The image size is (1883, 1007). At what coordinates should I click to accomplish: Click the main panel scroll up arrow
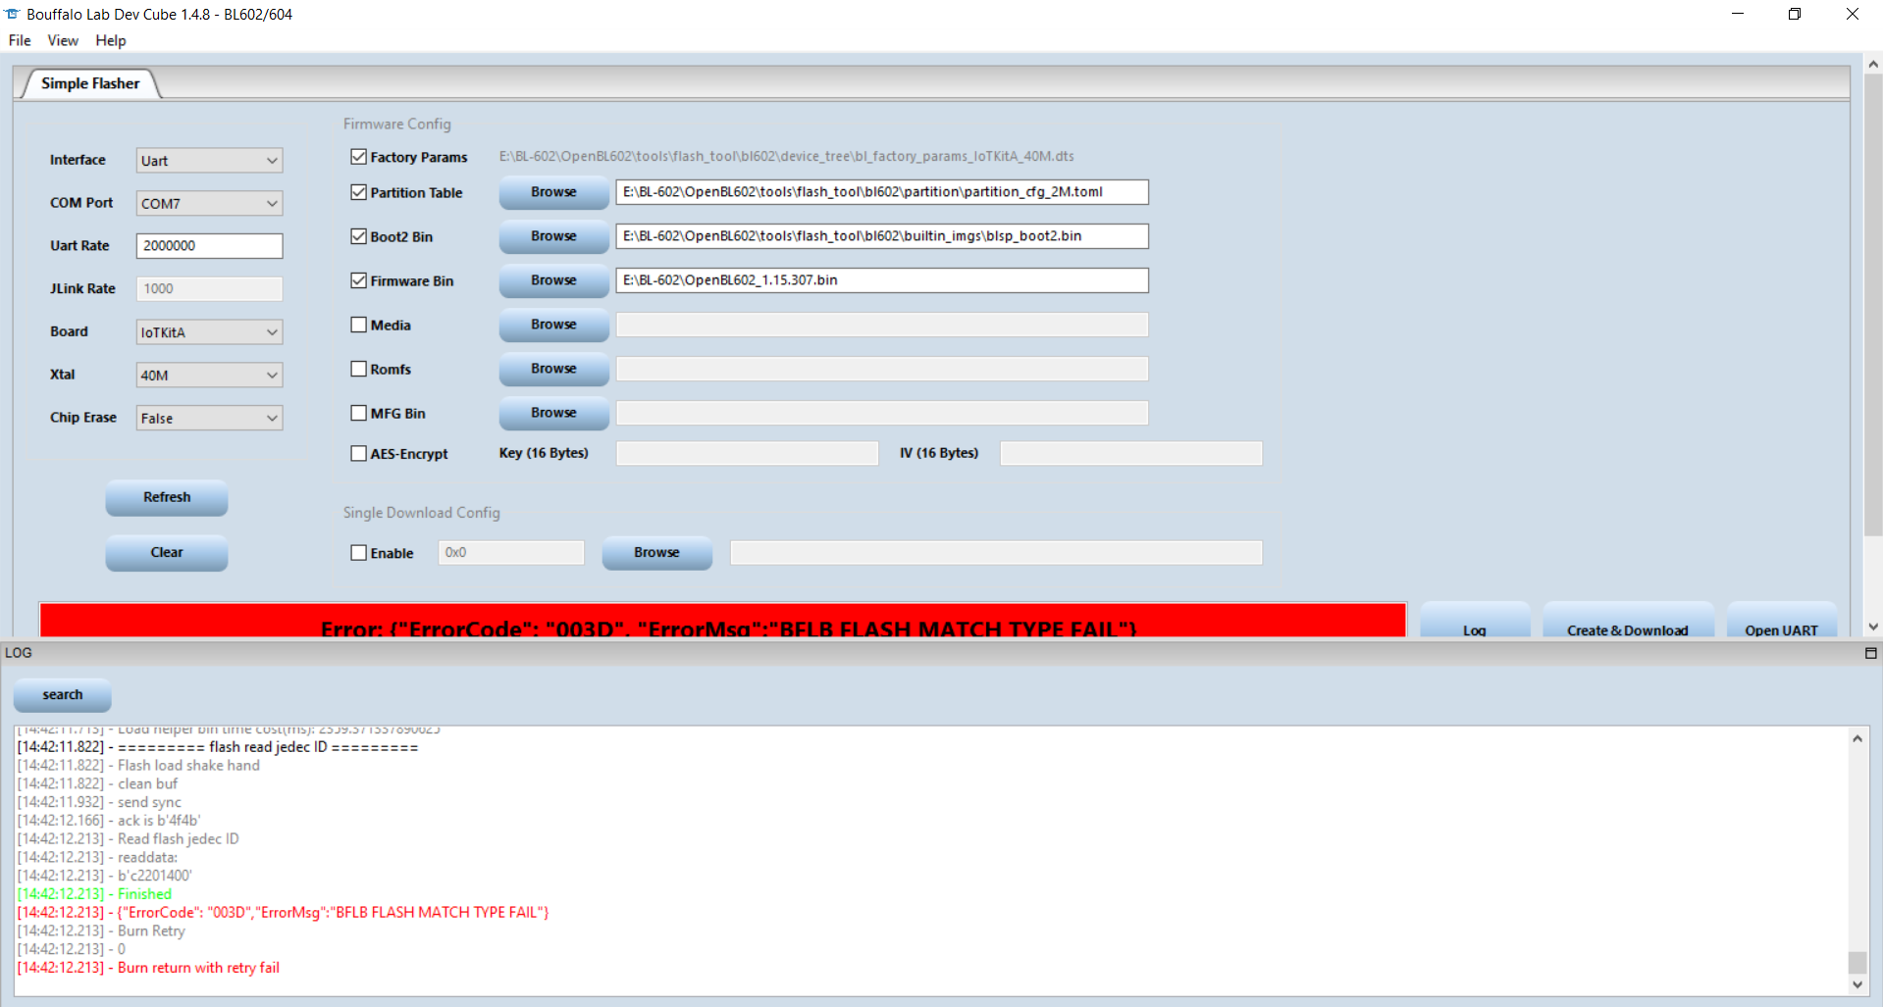click(1873, 64)
